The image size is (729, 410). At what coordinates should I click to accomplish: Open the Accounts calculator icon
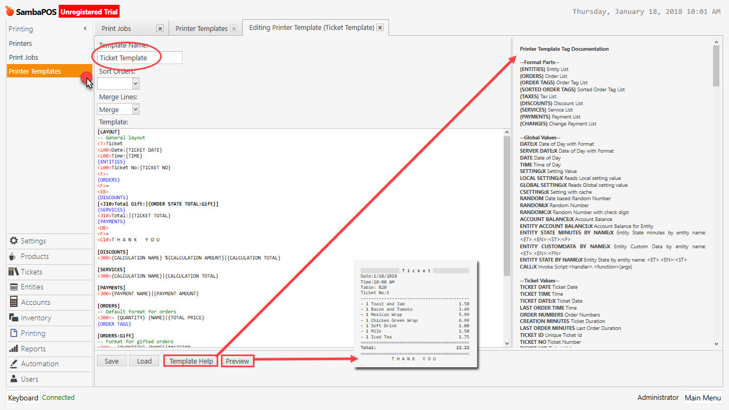(13, 302)
